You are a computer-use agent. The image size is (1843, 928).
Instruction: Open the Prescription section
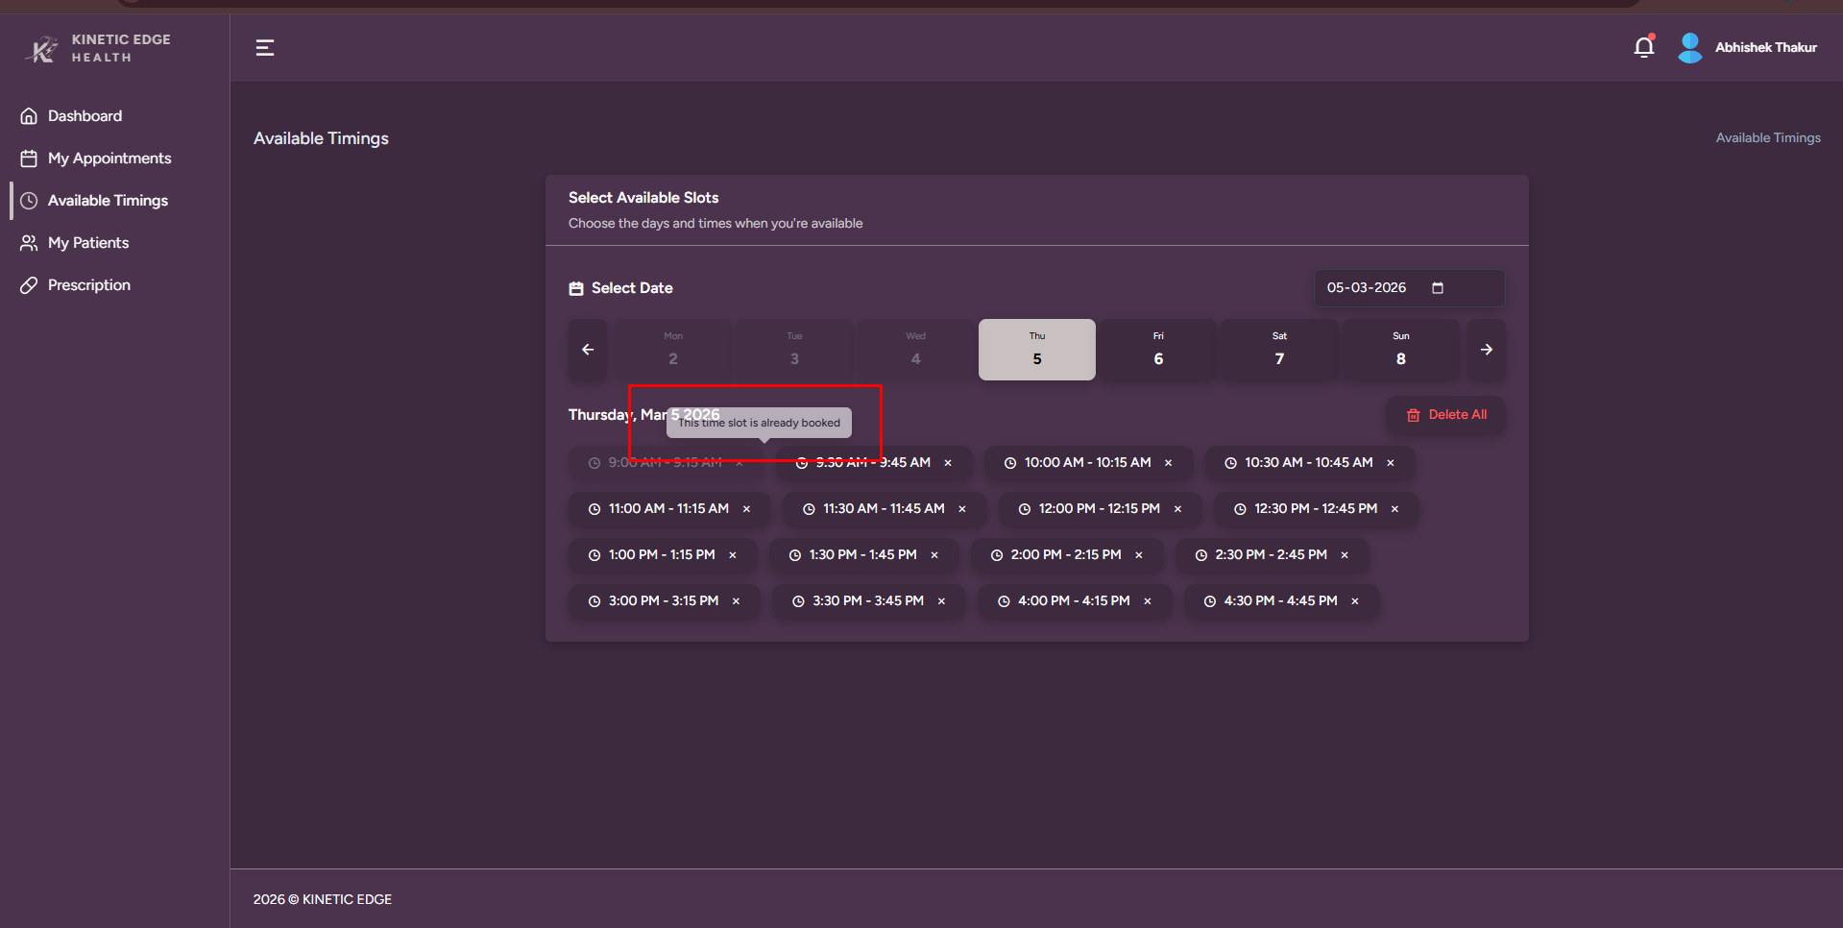pyautogui.click(x=88, y=285)
